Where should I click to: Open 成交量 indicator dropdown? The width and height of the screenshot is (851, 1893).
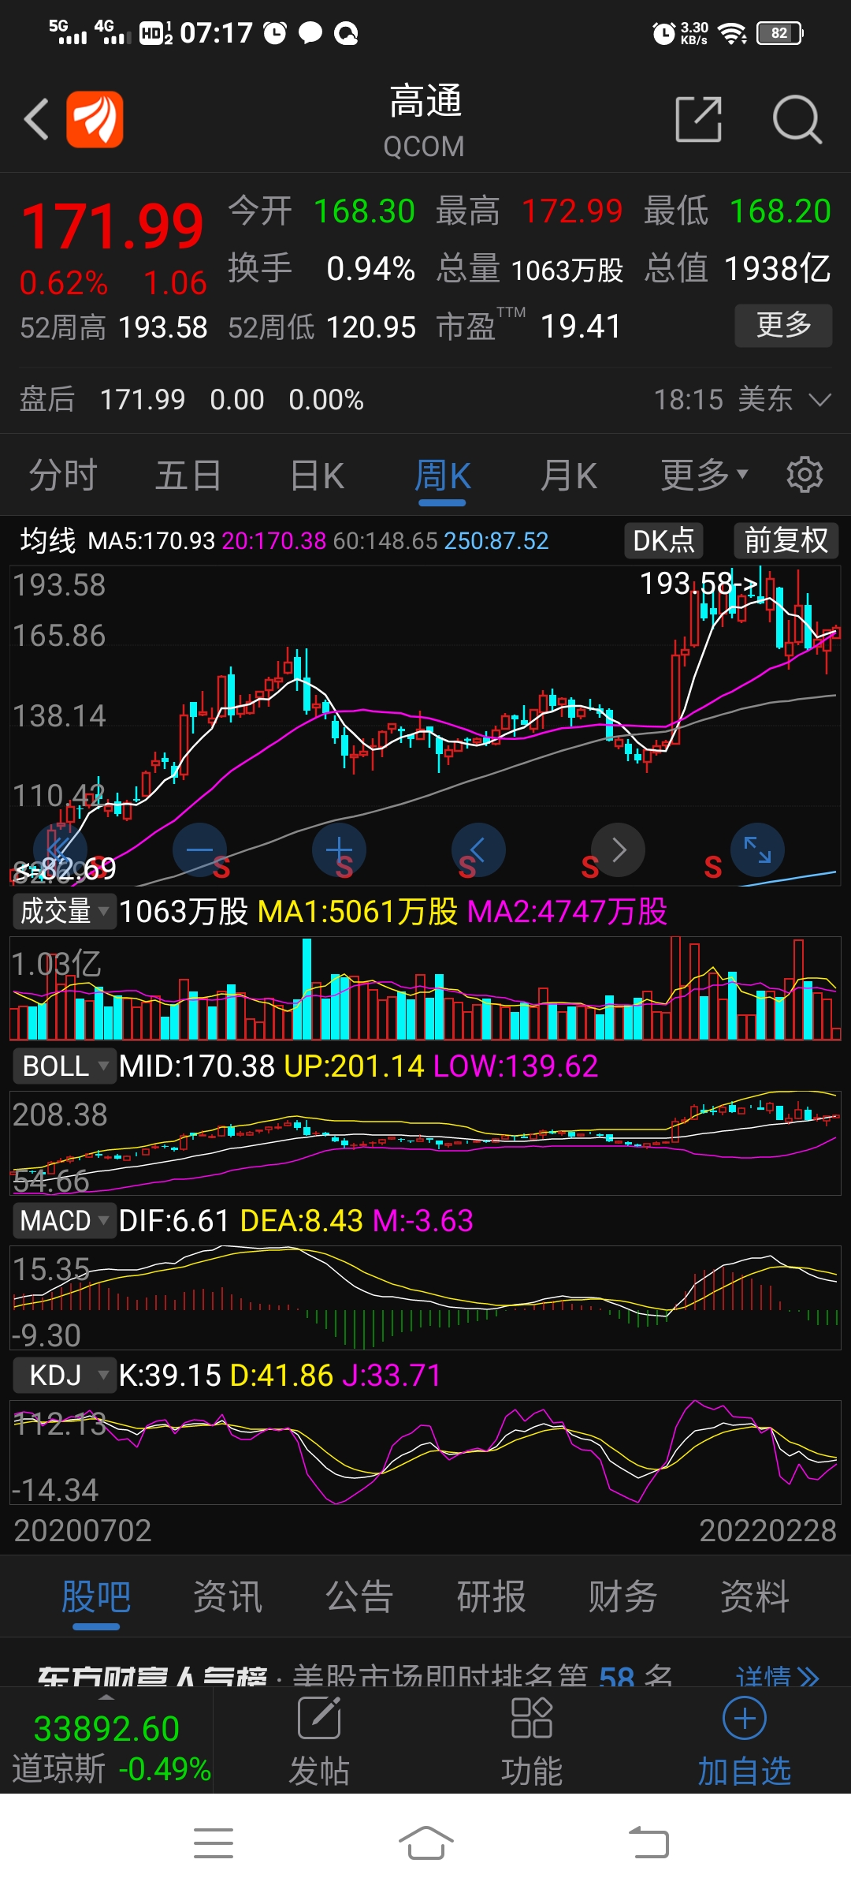(65, 912)
